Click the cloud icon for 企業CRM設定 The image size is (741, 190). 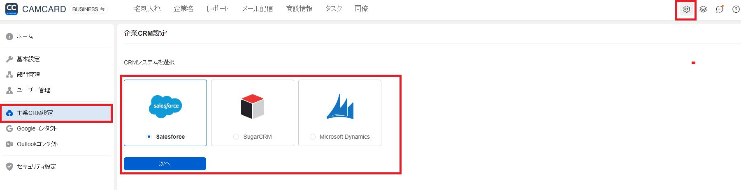tap(9, 113)
